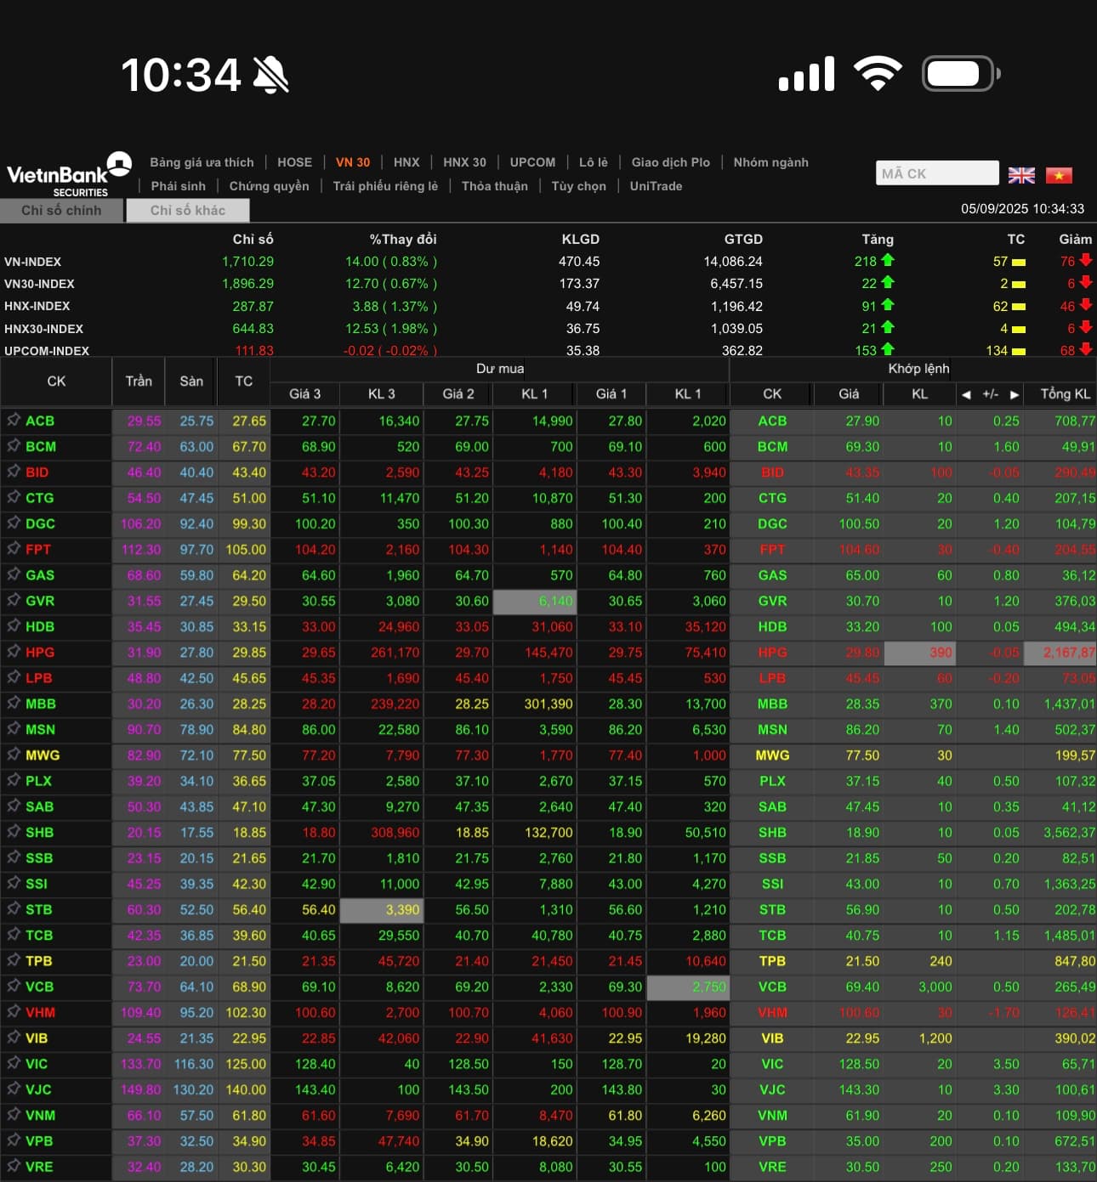Pin the FPT stock row
The image size is (1097, 1182).
click(x=14, y=549)
